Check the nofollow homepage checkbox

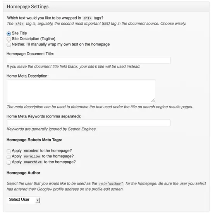9,157
